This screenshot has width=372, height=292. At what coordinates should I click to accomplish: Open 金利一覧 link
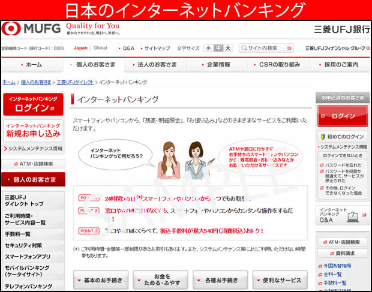coord(332,275)
